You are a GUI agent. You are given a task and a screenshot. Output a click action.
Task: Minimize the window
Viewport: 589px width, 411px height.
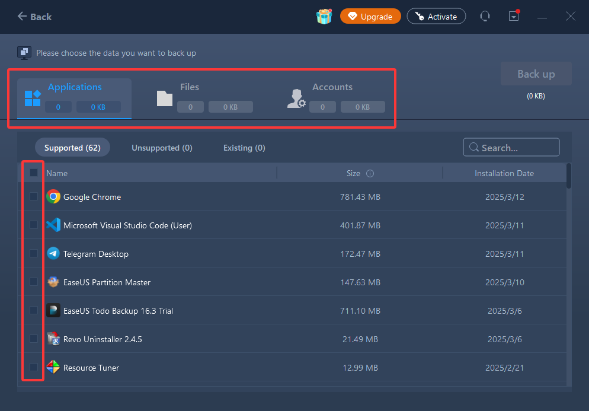[x=542, y=17]
